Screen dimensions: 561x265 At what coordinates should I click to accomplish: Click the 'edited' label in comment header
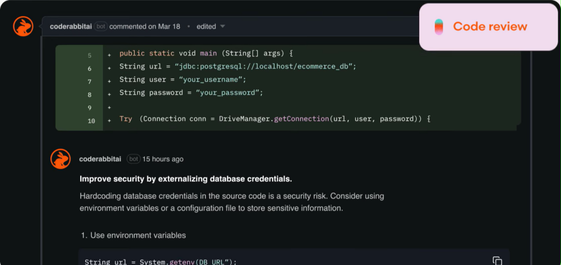(x=206, y=27)
